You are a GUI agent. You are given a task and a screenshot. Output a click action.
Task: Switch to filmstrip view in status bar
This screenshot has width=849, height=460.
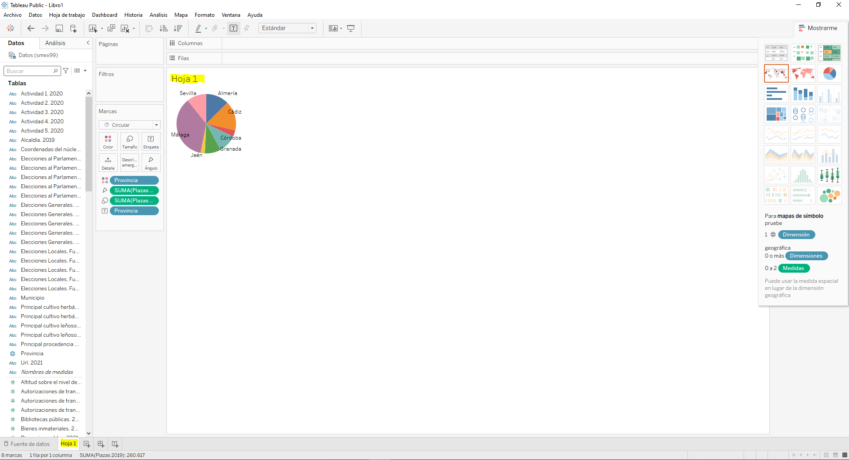(835, 455)
